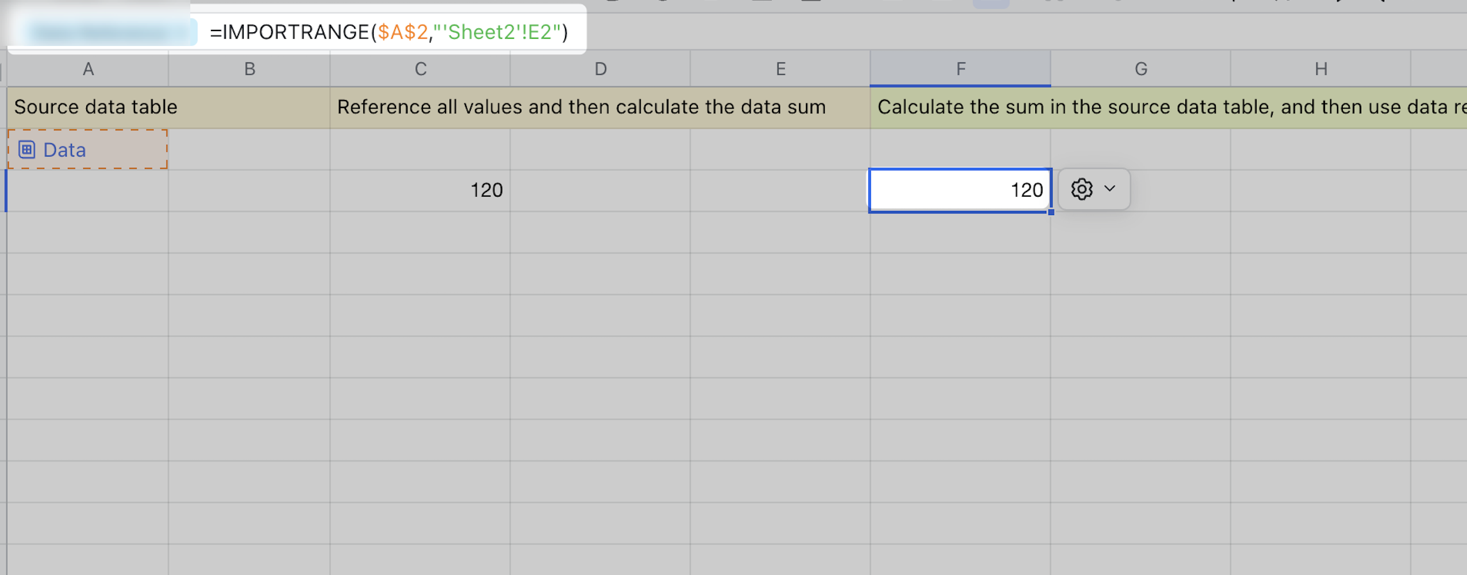
Task: Select the column H header
Action: point(1320,69)
